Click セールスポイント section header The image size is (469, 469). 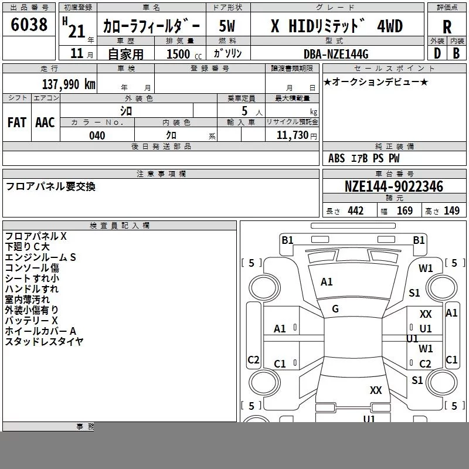pyautogui.click(x=394, y=69)
